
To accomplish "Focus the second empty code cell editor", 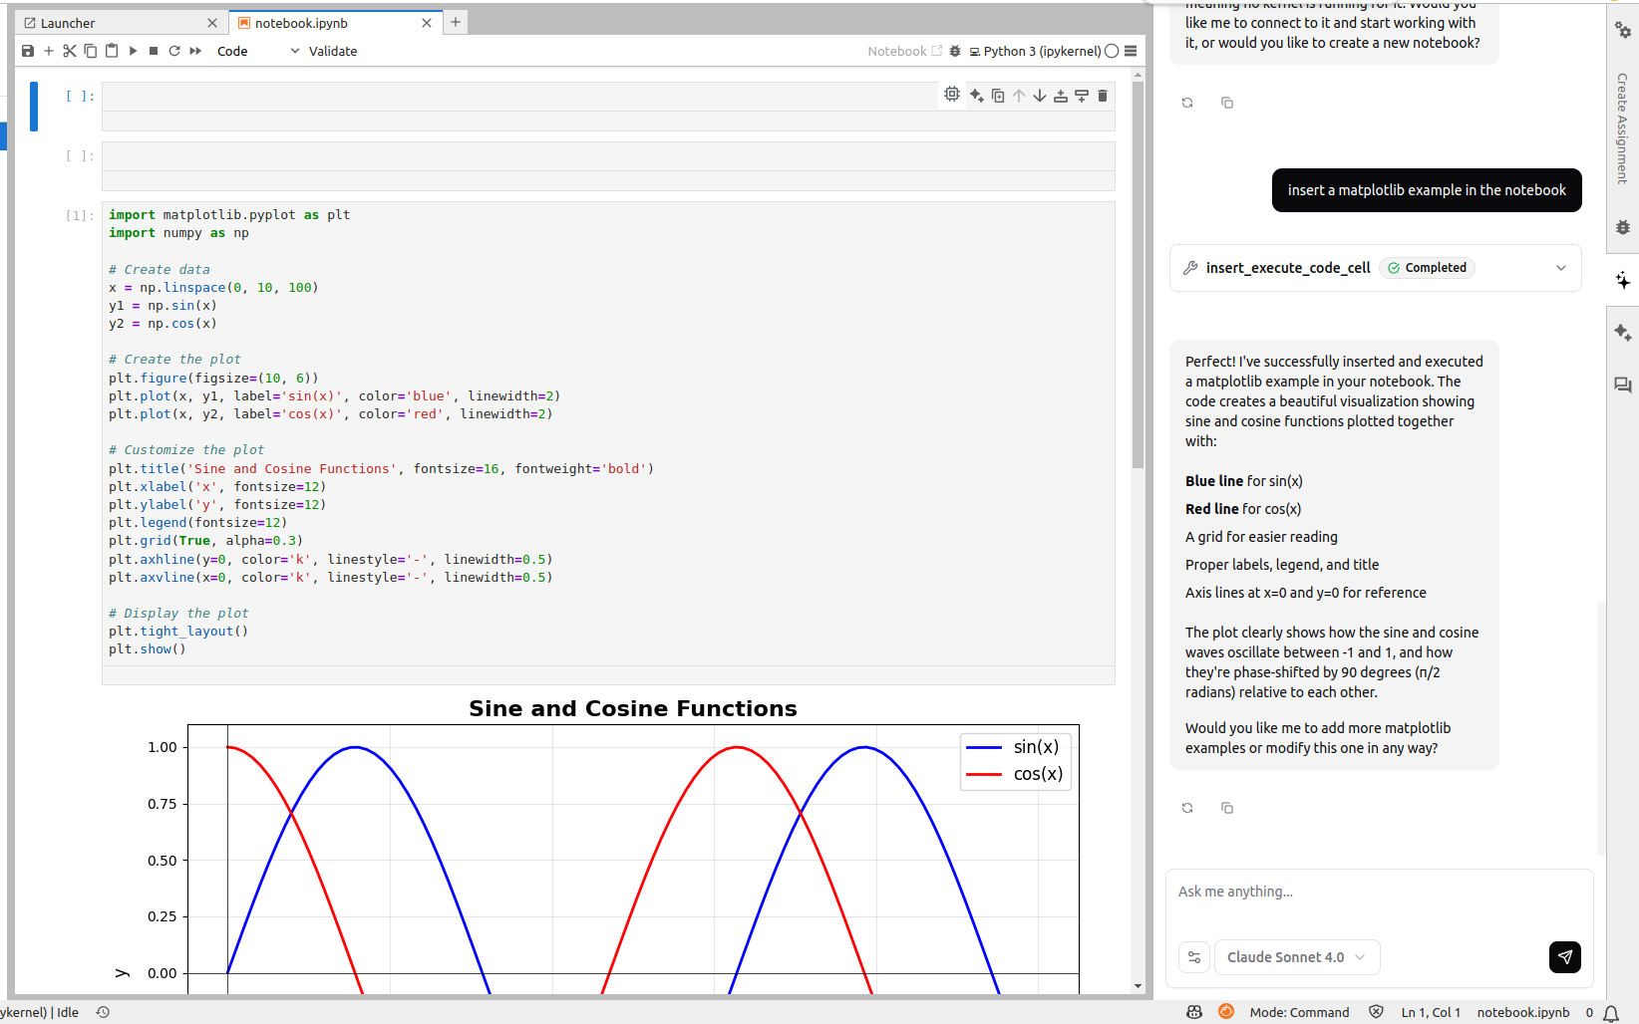I will (608, 156).
